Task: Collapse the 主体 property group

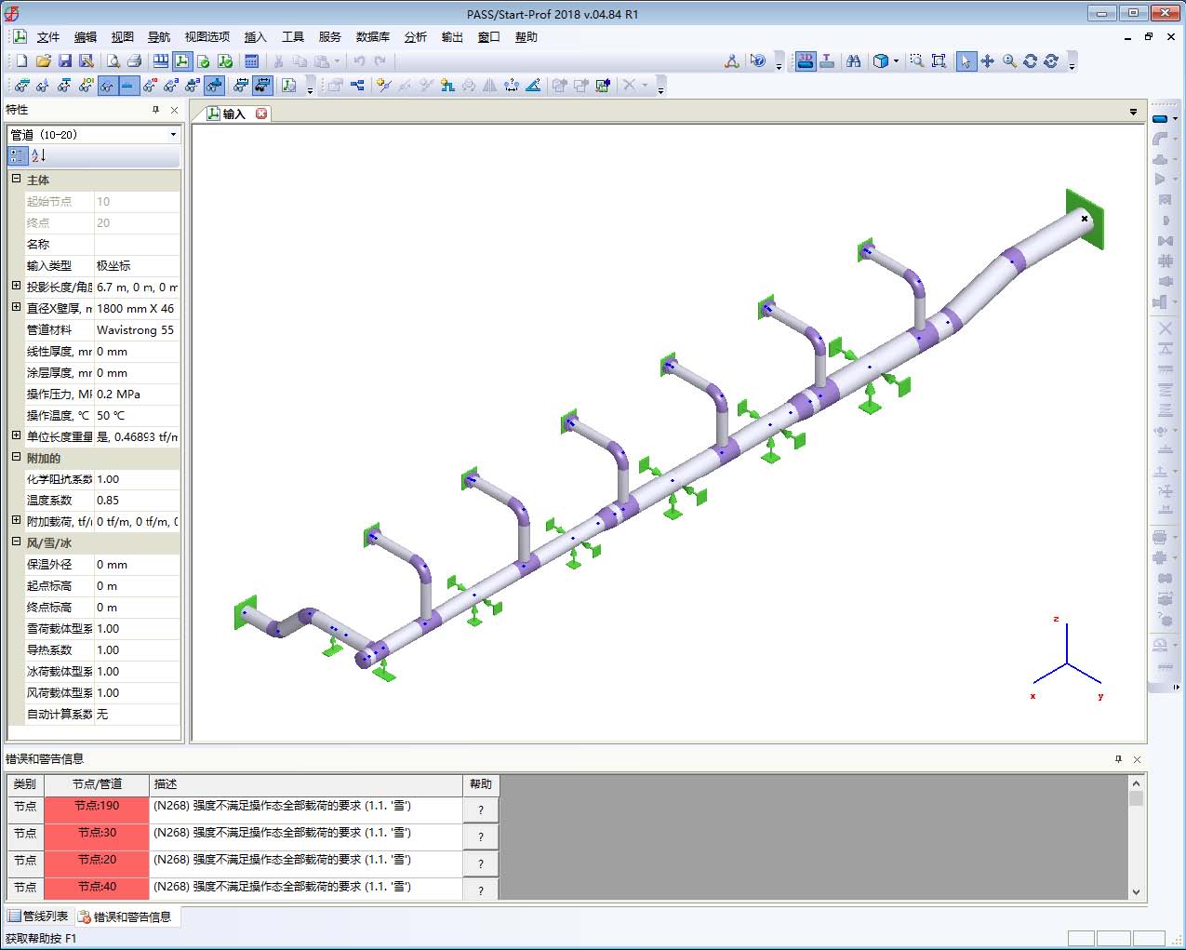Action: [x=16, y=179]
